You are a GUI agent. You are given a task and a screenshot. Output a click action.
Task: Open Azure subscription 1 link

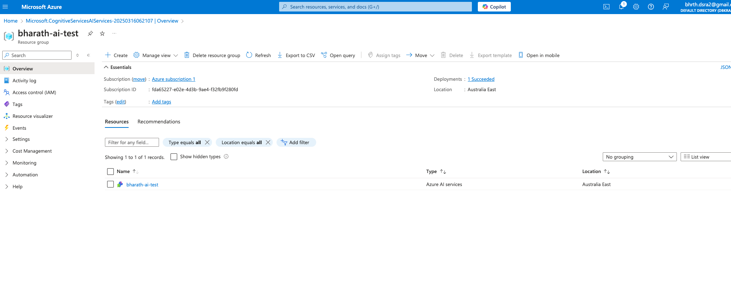(173, 79)
